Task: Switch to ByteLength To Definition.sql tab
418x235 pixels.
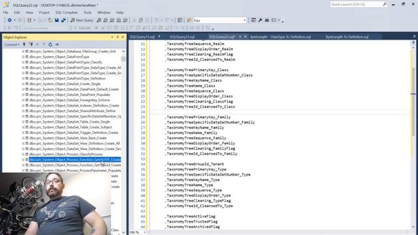Action: 347,37
